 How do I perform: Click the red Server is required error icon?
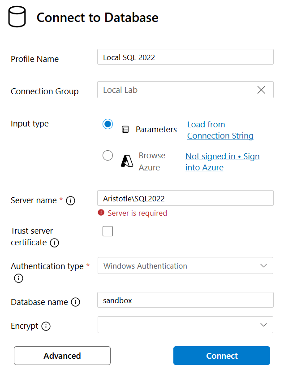coord(101,213)
